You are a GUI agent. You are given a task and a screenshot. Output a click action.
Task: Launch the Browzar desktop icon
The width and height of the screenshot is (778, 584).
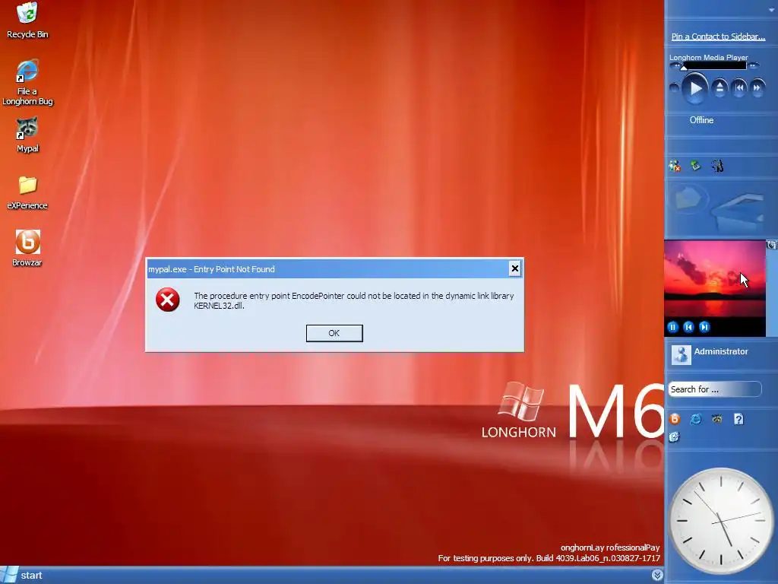27,249
